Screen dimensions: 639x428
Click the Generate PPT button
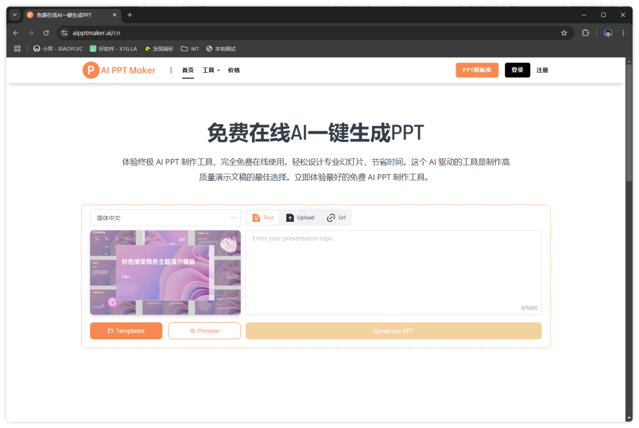(393, 331)
